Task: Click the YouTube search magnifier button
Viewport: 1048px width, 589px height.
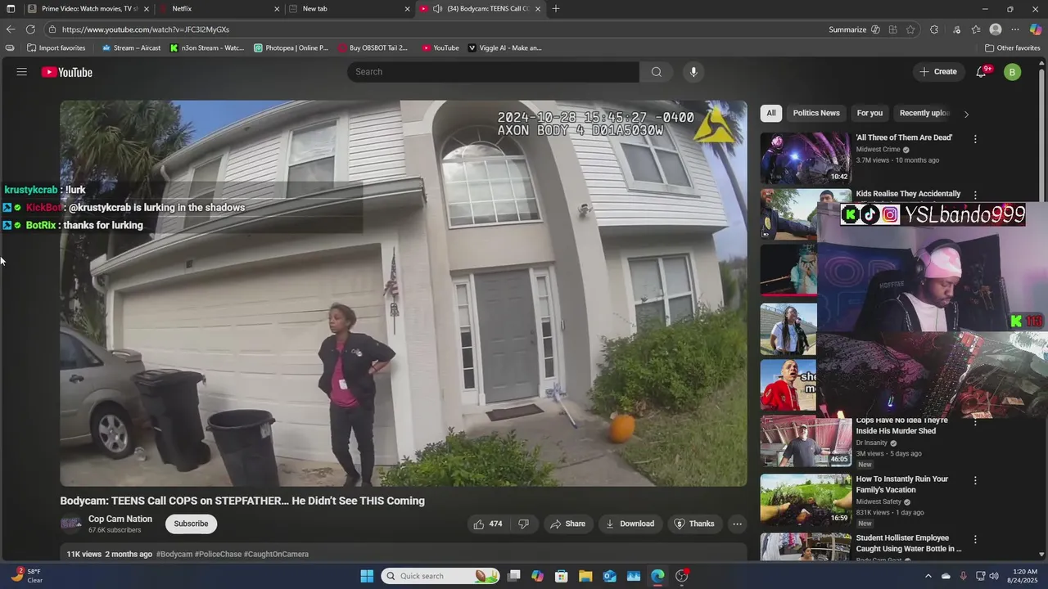Action: 656,72
